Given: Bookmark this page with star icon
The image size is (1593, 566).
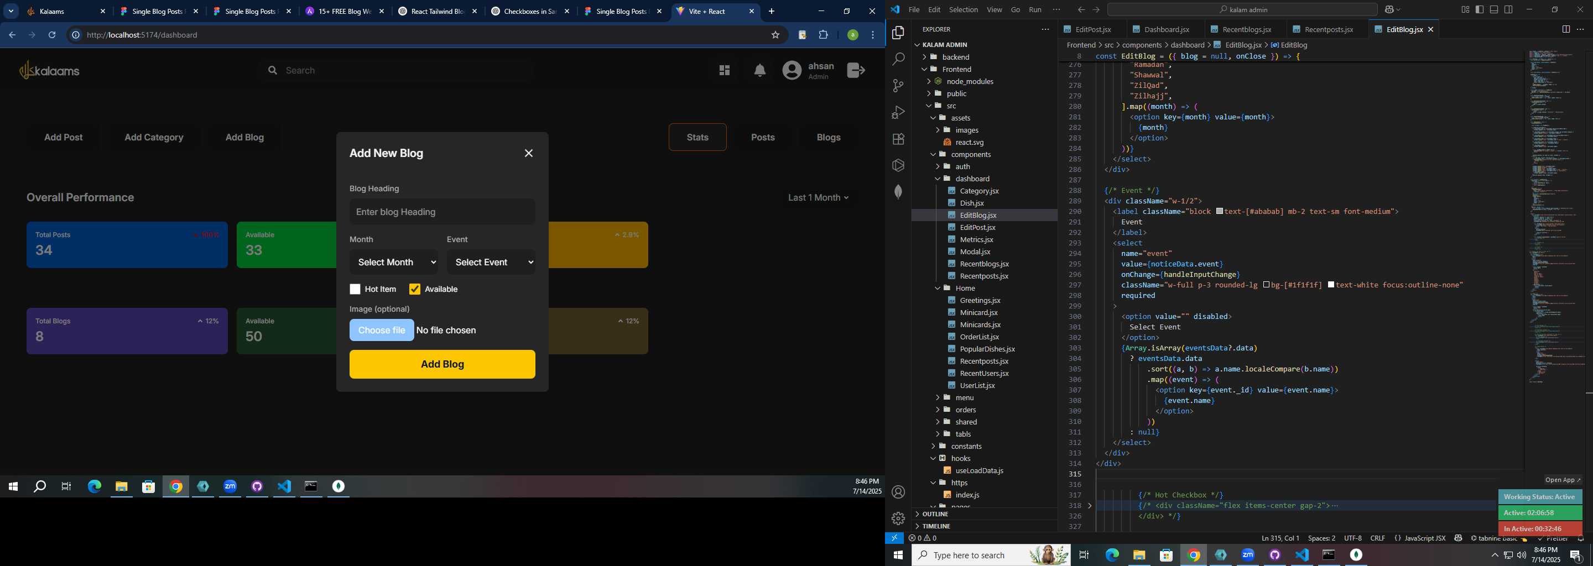Looking at the screenshot, I should pyautogui.click(x=775, y=35).
